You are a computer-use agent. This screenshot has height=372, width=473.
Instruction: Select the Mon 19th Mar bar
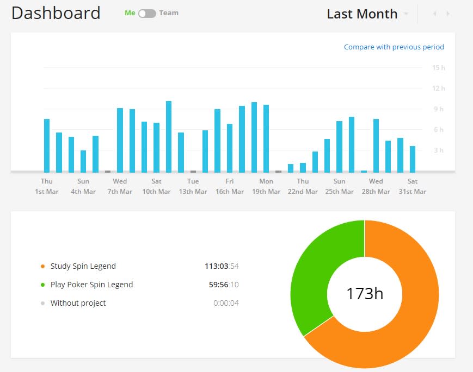(x=266, y=138)
